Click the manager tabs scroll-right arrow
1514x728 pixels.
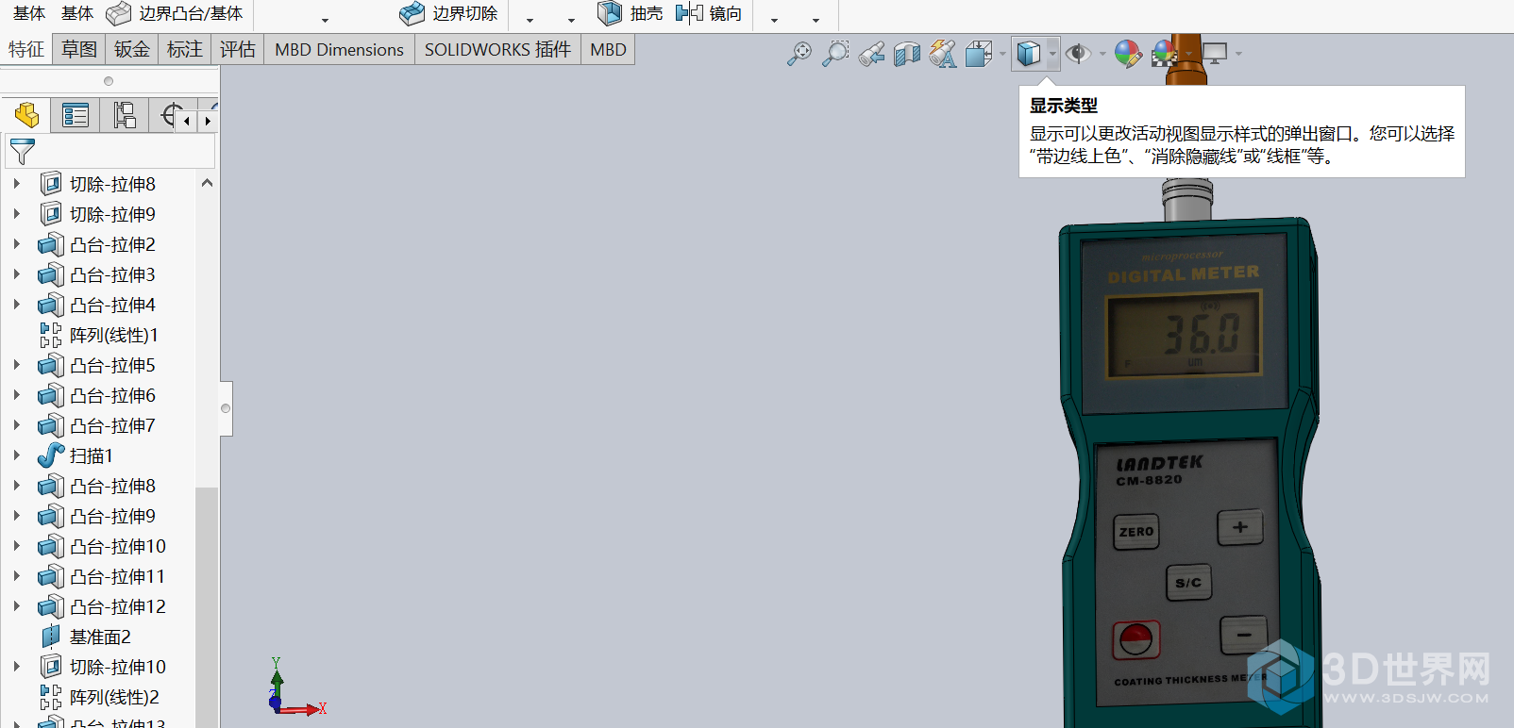(208, 121)
